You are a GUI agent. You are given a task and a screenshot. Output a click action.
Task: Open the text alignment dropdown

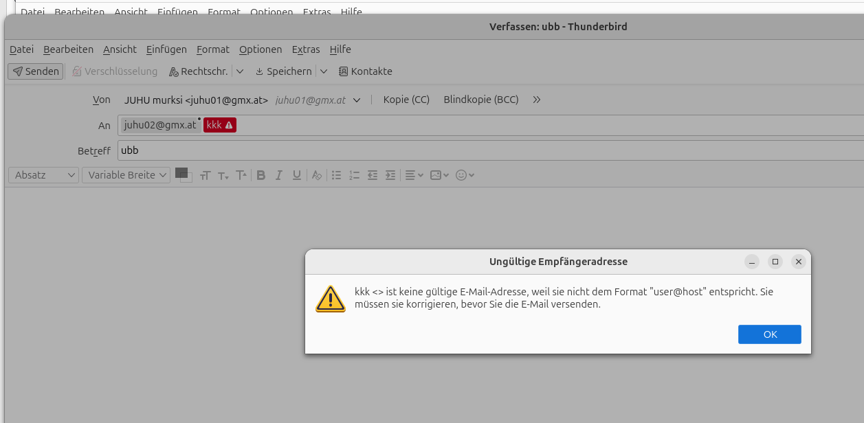(x=414, y=175)
